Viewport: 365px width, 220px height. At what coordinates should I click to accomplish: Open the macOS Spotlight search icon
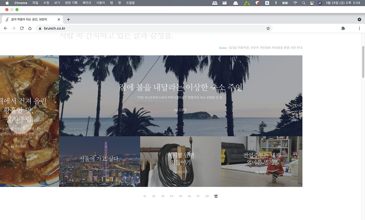pos(304,3)
